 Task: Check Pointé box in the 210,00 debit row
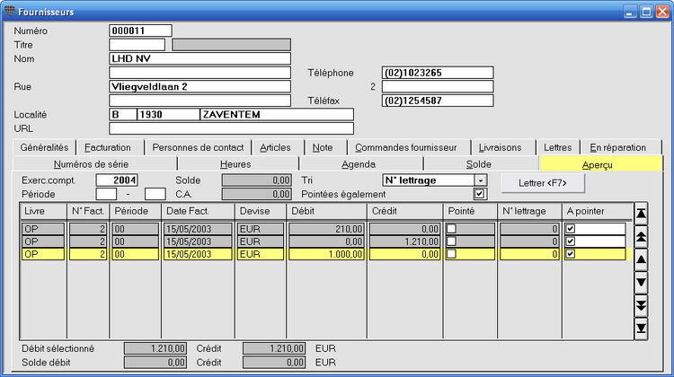[451, 229]
